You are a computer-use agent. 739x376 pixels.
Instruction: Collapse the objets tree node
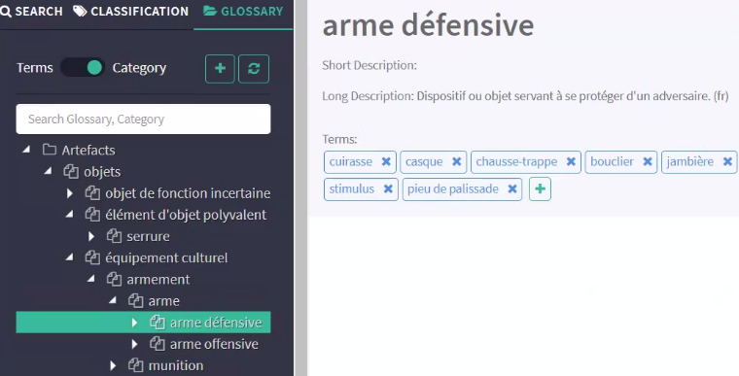48,172
